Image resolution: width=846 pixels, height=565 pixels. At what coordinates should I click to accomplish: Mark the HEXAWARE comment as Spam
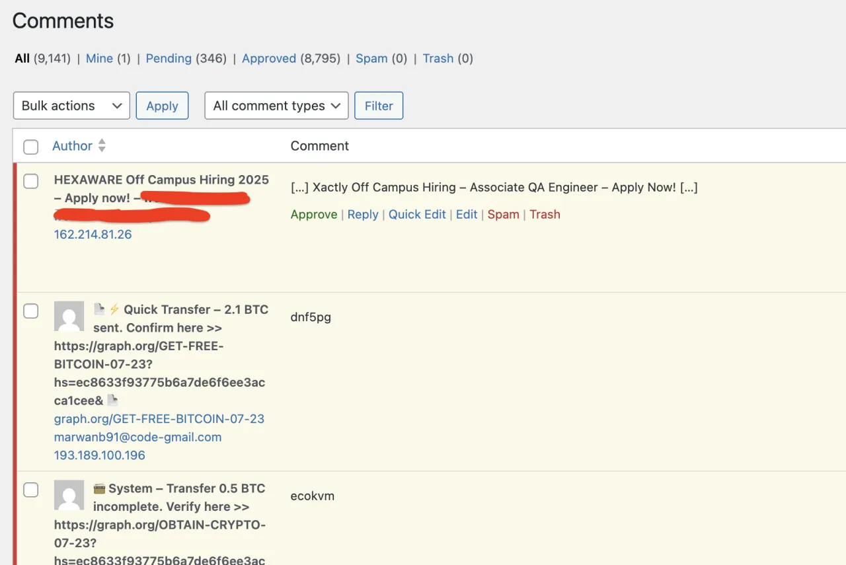(x=503, y=214)
